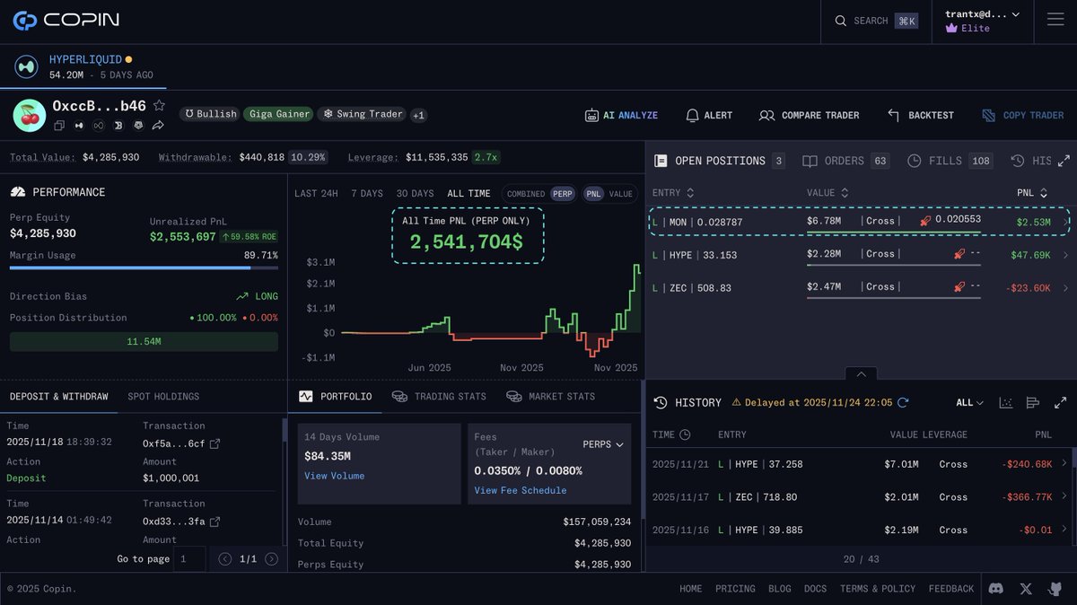Switch to the Trading Stats tab
The width and height of the screenshot is (1077, 605).
pos(439,397)
